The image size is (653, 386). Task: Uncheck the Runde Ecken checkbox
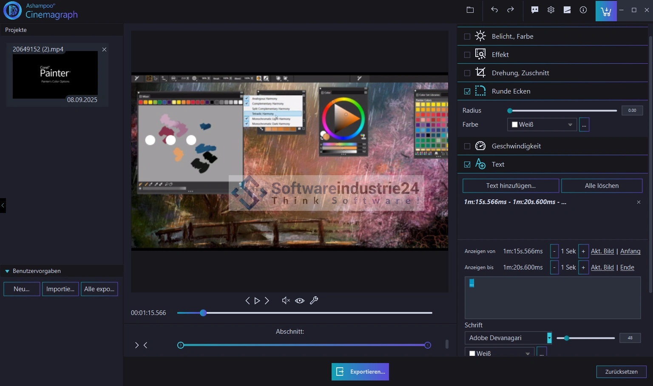(x=467, y=91)
